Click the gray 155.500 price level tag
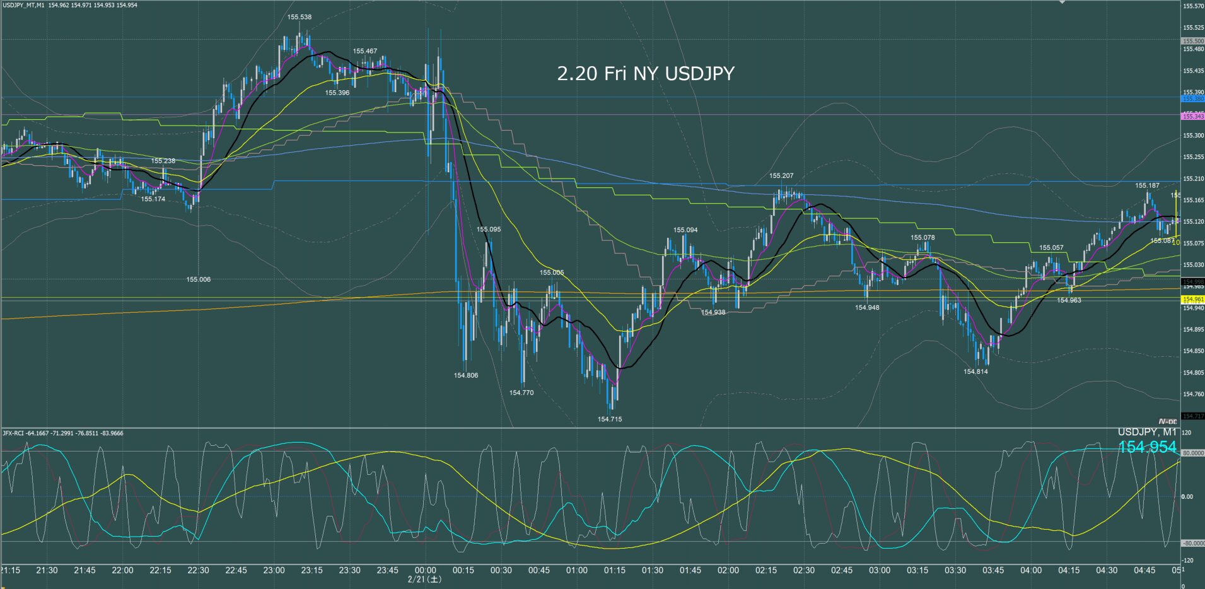The height and width of the screenshot is (589, 1205). coord(1192,41)
